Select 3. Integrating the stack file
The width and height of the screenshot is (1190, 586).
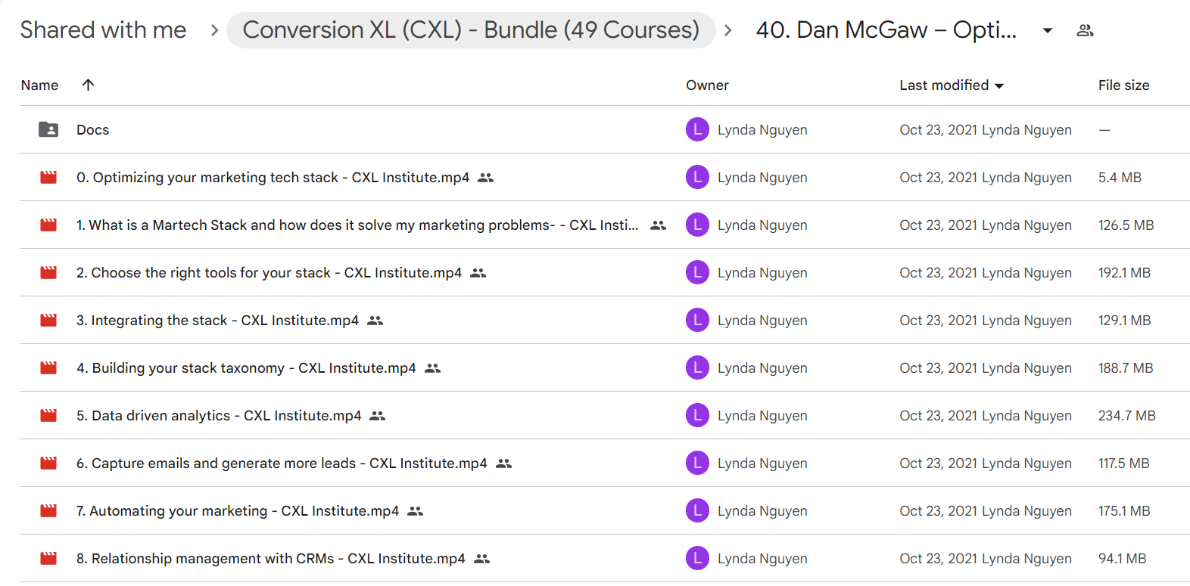217,321
